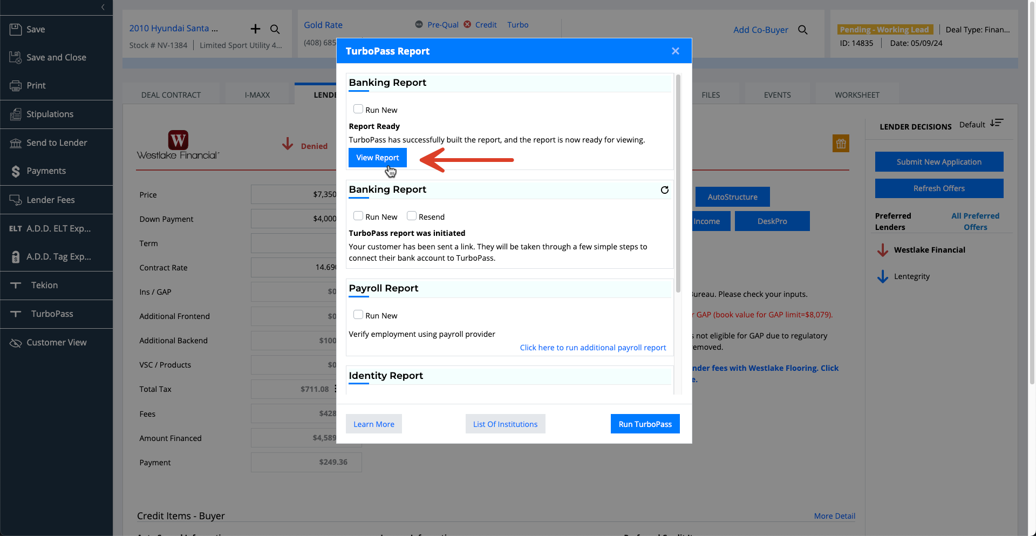Click the Save disk icon in sidebar
1036x536 pixels.
tap(16, 29)
